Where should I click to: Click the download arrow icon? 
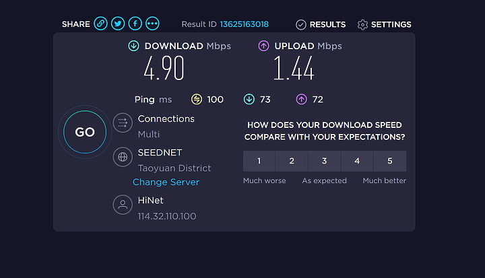click(x=133, y=46)
